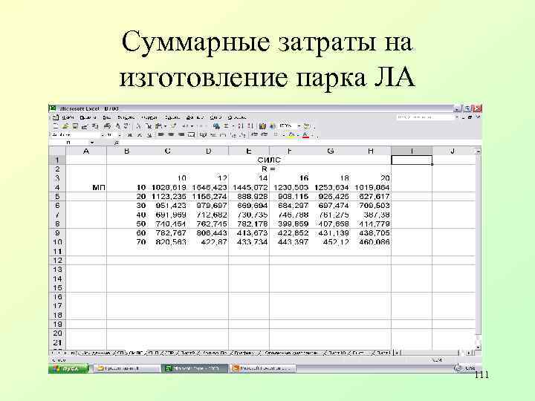Switch to PowerPoint taskbar button

[x=263, y=368]
